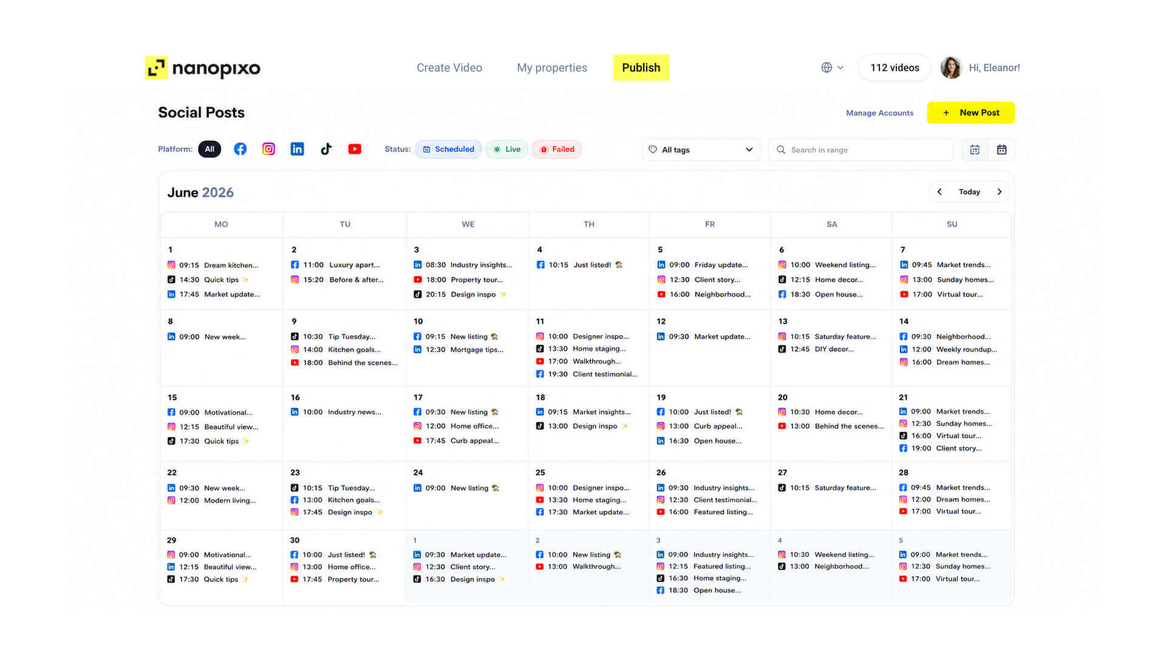Switch to the month calendar view icon
Image resolution: width=1166 pixels, height=657 pixels.
point(1001,150)
